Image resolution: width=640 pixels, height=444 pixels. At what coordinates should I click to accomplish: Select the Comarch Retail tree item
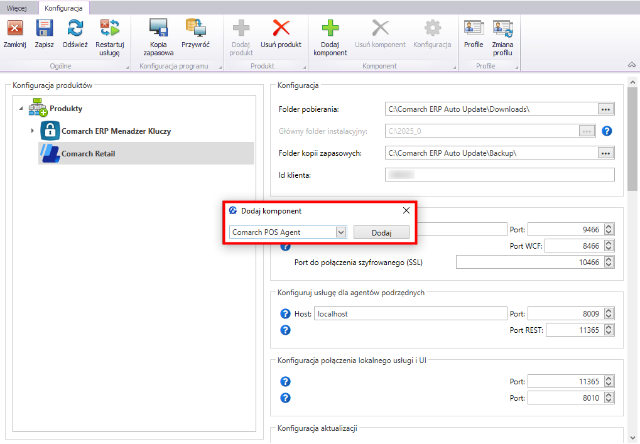coord(146,153)
